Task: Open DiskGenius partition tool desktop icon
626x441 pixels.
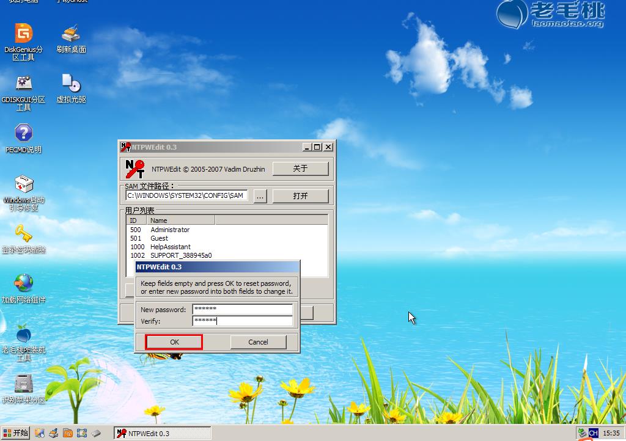Action: (23, 34)
